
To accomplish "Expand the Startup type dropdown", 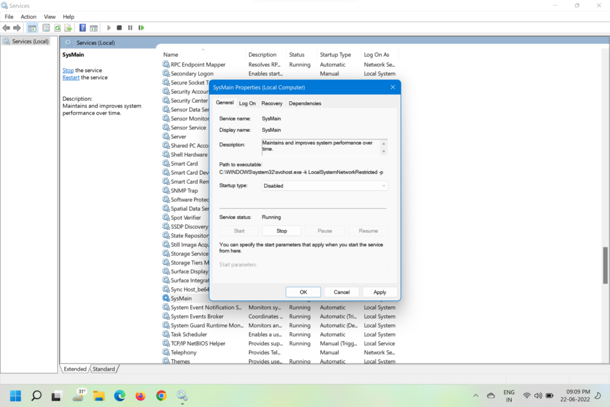I will [x=325, y=186].
